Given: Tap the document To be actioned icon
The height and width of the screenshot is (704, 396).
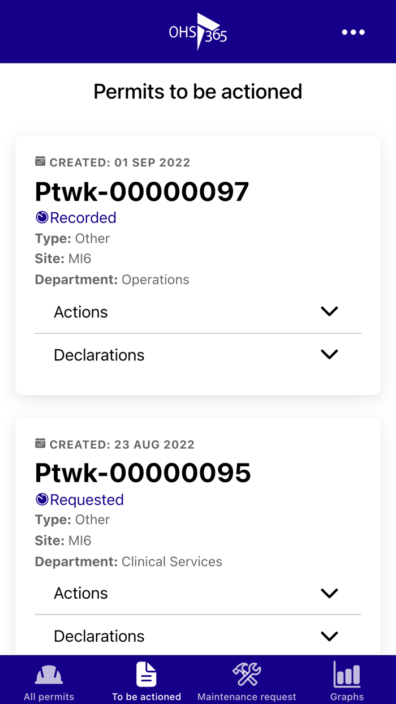Looking at the screenshot, I should click(147, 674).
